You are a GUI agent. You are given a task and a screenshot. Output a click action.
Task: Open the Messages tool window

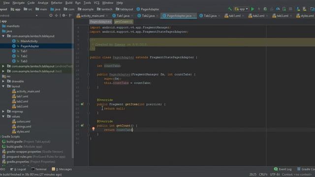tap(62, 169)
